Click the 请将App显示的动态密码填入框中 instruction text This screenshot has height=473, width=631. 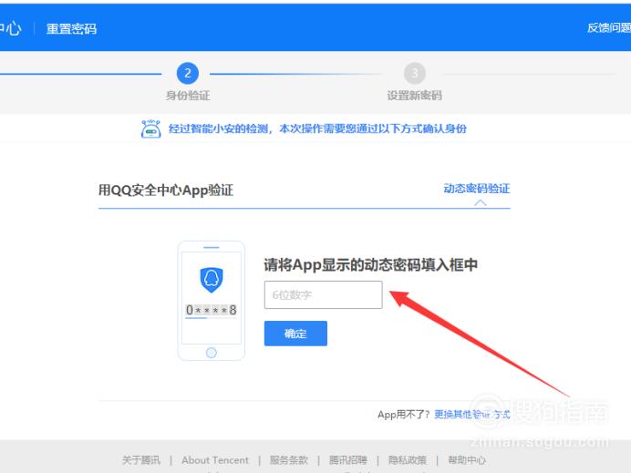[x=370, y=264]
